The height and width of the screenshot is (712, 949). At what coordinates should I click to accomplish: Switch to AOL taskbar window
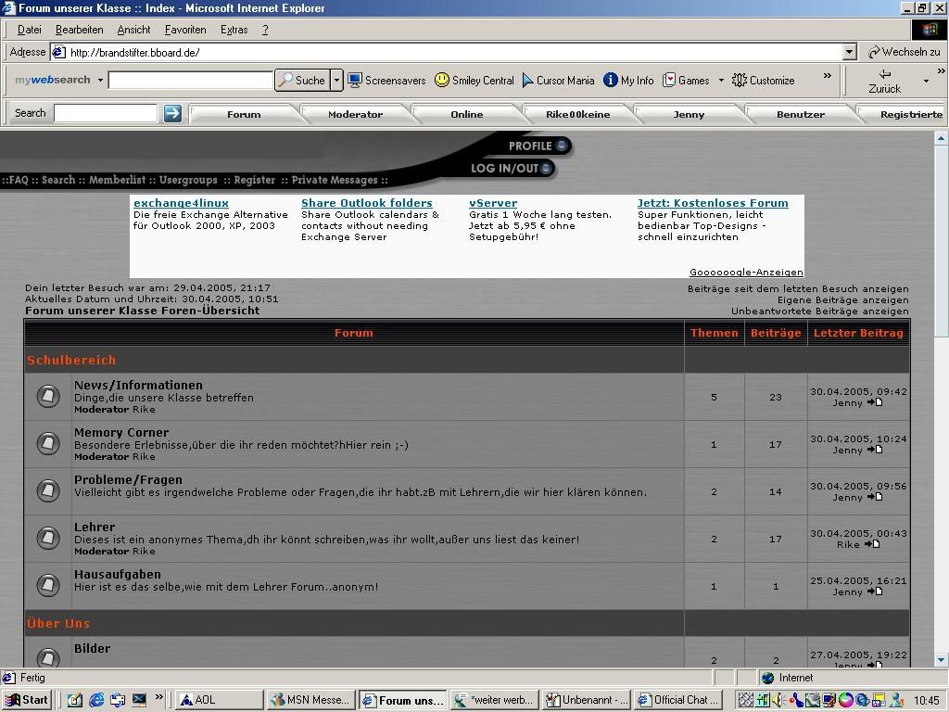coord(219,700)
